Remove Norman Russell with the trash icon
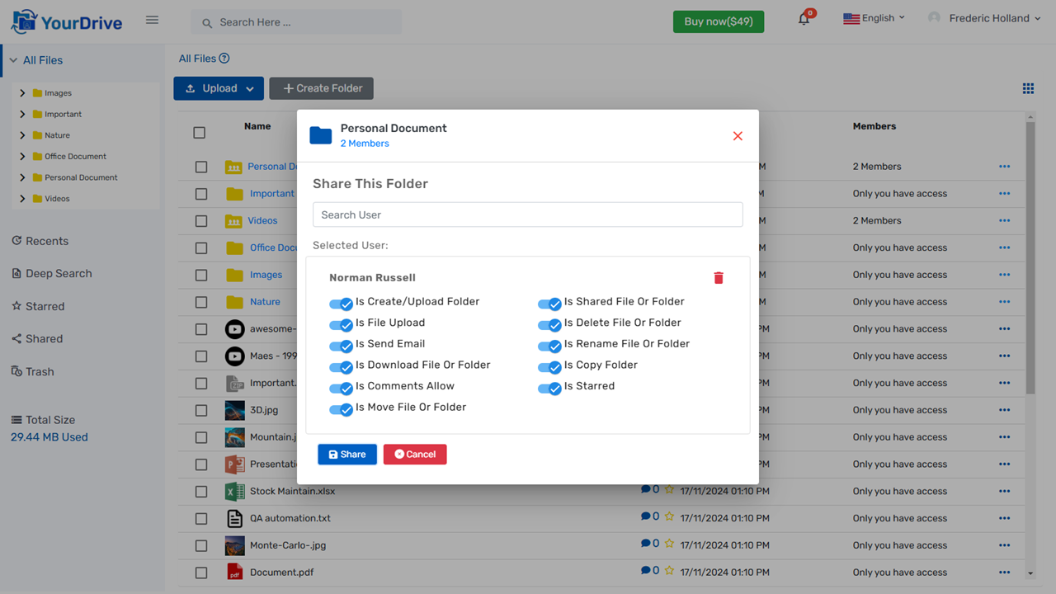The height and width of the screenshot is (594, 1056). click(x=719, y=278)
